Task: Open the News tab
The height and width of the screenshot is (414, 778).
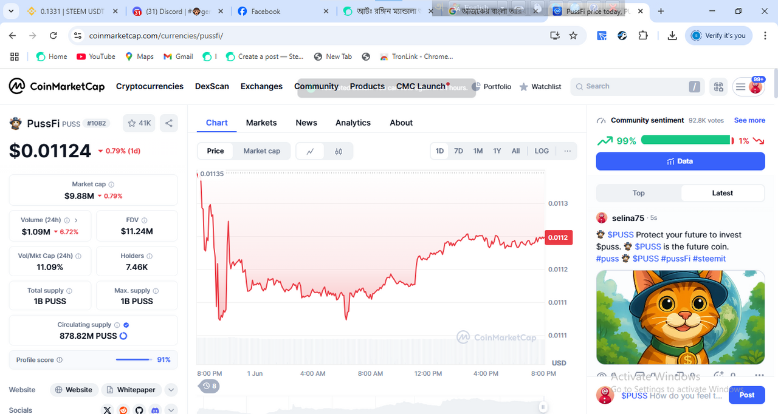Action: click(x=306, y=123)
